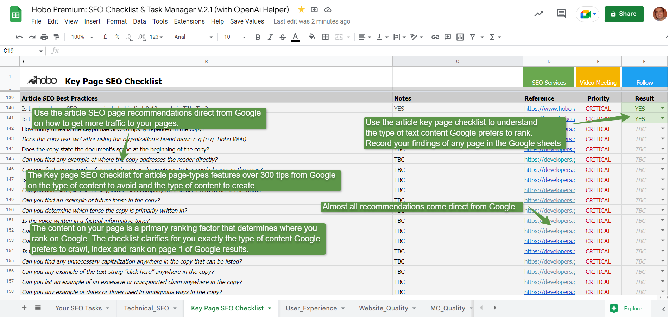
Task: Click the Share button
Action: pos(624,14)
